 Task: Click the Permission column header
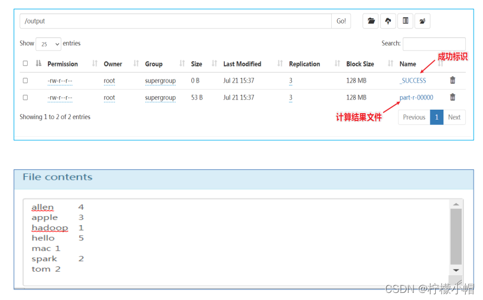click(x=63, y=64)
